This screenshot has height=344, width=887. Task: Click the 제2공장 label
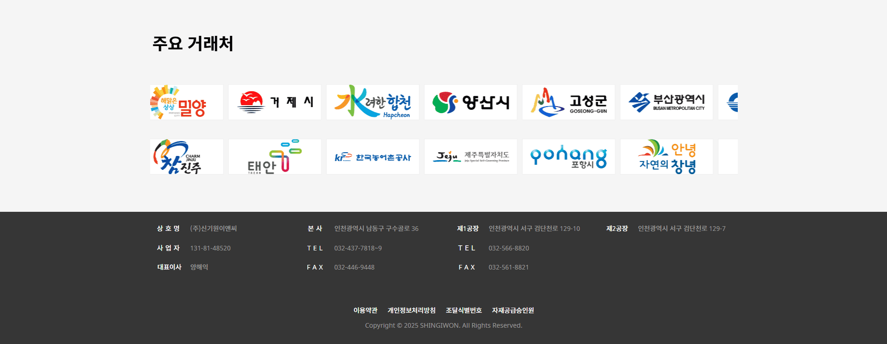coord(617,229)
